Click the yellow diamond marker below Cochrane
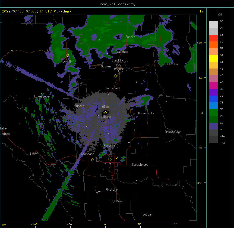The width and height of the screenshot is (234, 228). point(92,160)
